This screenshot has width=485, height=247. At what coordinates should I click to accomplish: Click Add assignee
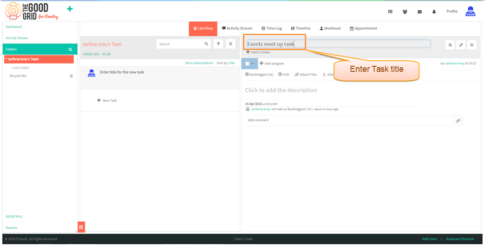(x=272, y=63)
